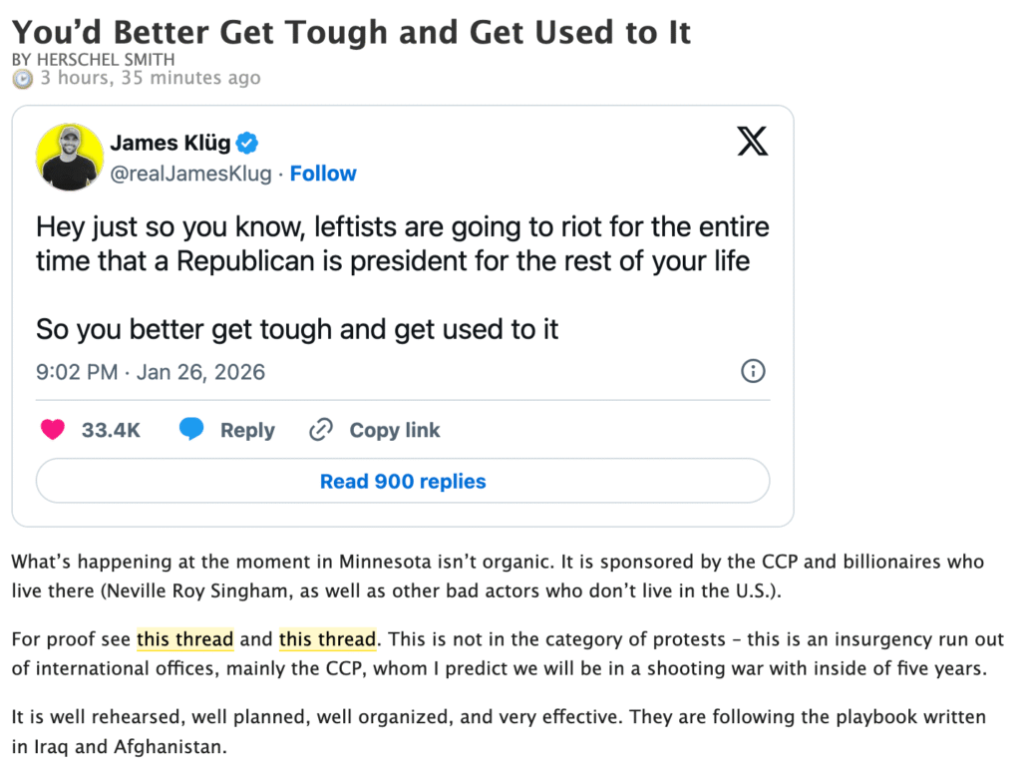Open the second "this thread" link

click(327, 638)
